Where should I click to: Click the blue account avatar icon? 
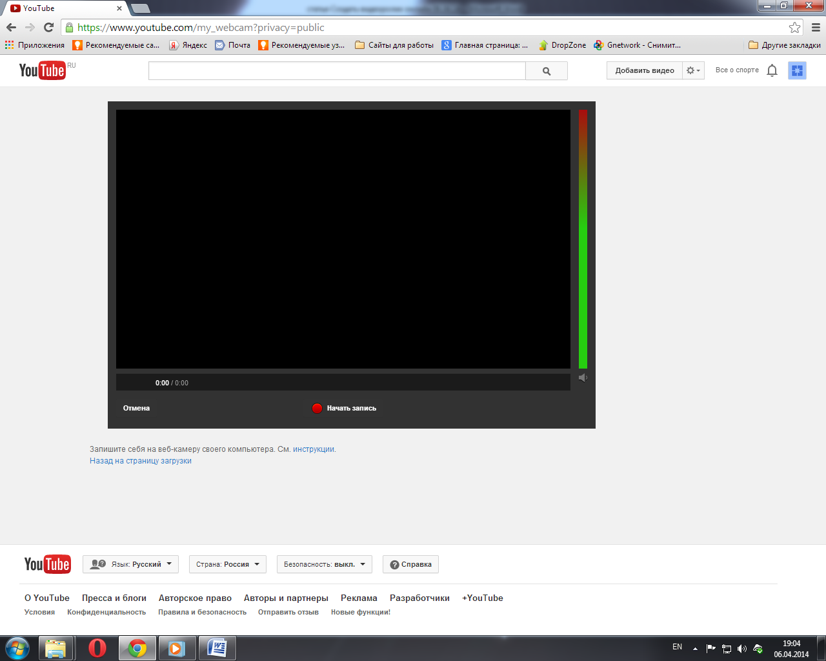pyautogui.click(x=797, y=70)
